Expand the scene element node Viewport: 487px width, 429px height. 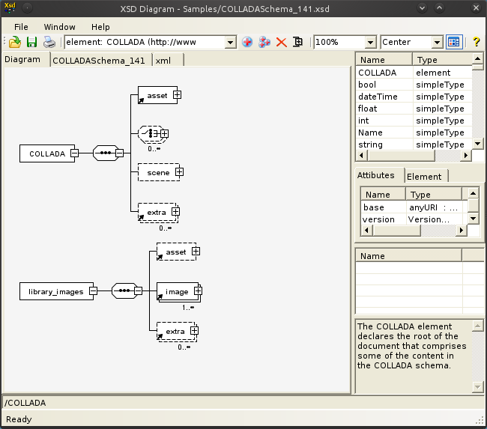coord(179,172)
